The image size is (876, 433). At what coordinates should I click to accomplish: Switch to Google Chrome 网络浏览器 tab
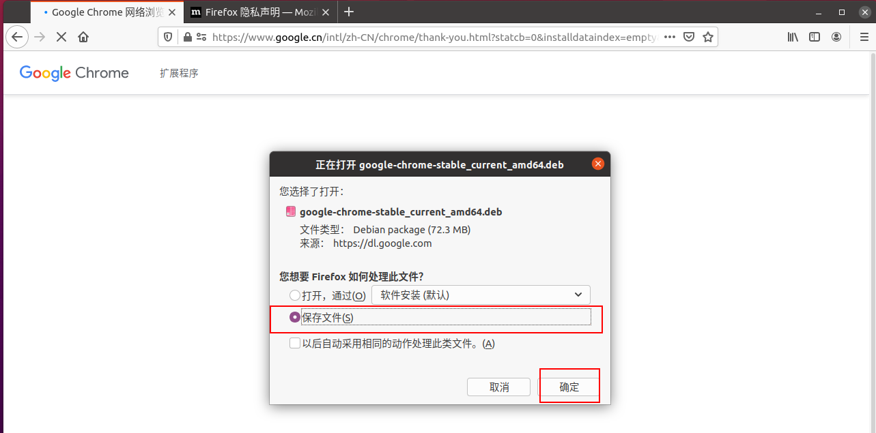pos(107,12)
